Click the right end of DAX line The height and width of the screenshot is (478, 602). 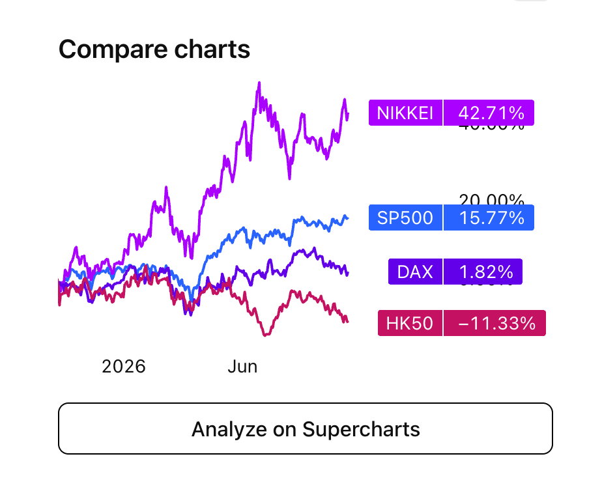tap(347, 273)
